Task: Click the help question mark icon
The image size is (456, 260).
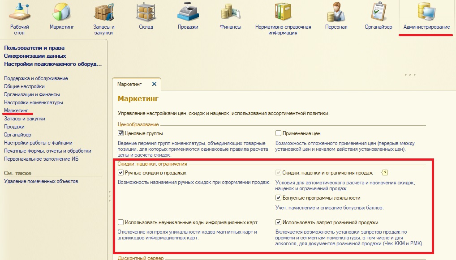Action: (x=384, y=173)
